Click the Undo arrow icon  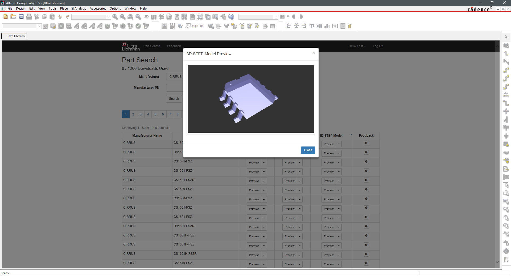(60, 17)
